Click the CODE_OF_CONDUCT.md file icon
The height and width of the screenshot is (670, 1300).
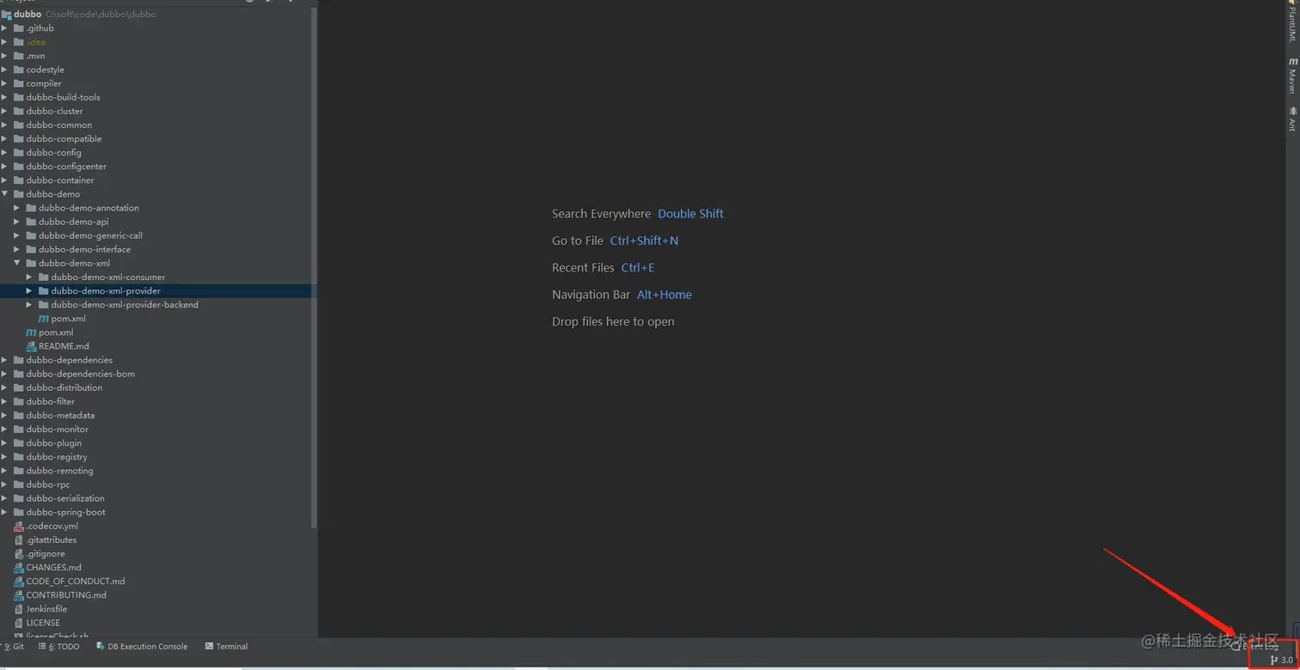tap(19, 582)
